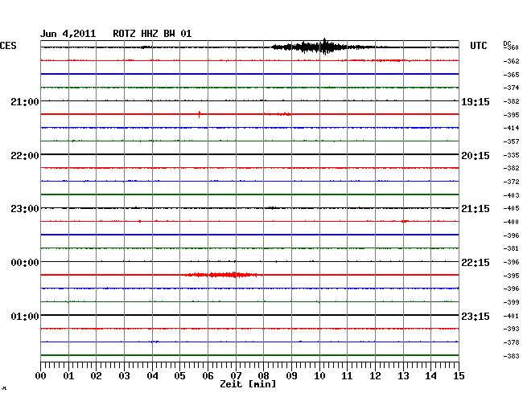Click the DC offset value "-381"
Viewport: 523px width, 397px height.
[511, 248]
